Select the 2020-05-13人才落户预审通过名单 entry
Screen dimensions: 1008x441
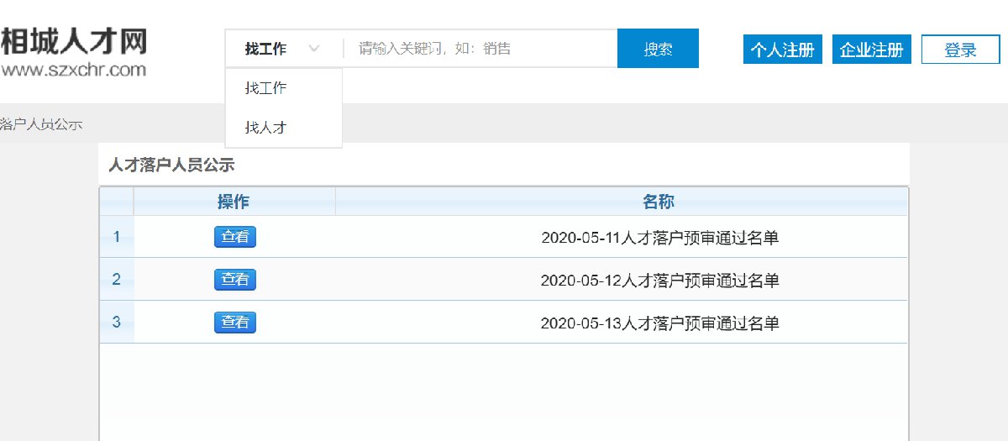(659, 323)
